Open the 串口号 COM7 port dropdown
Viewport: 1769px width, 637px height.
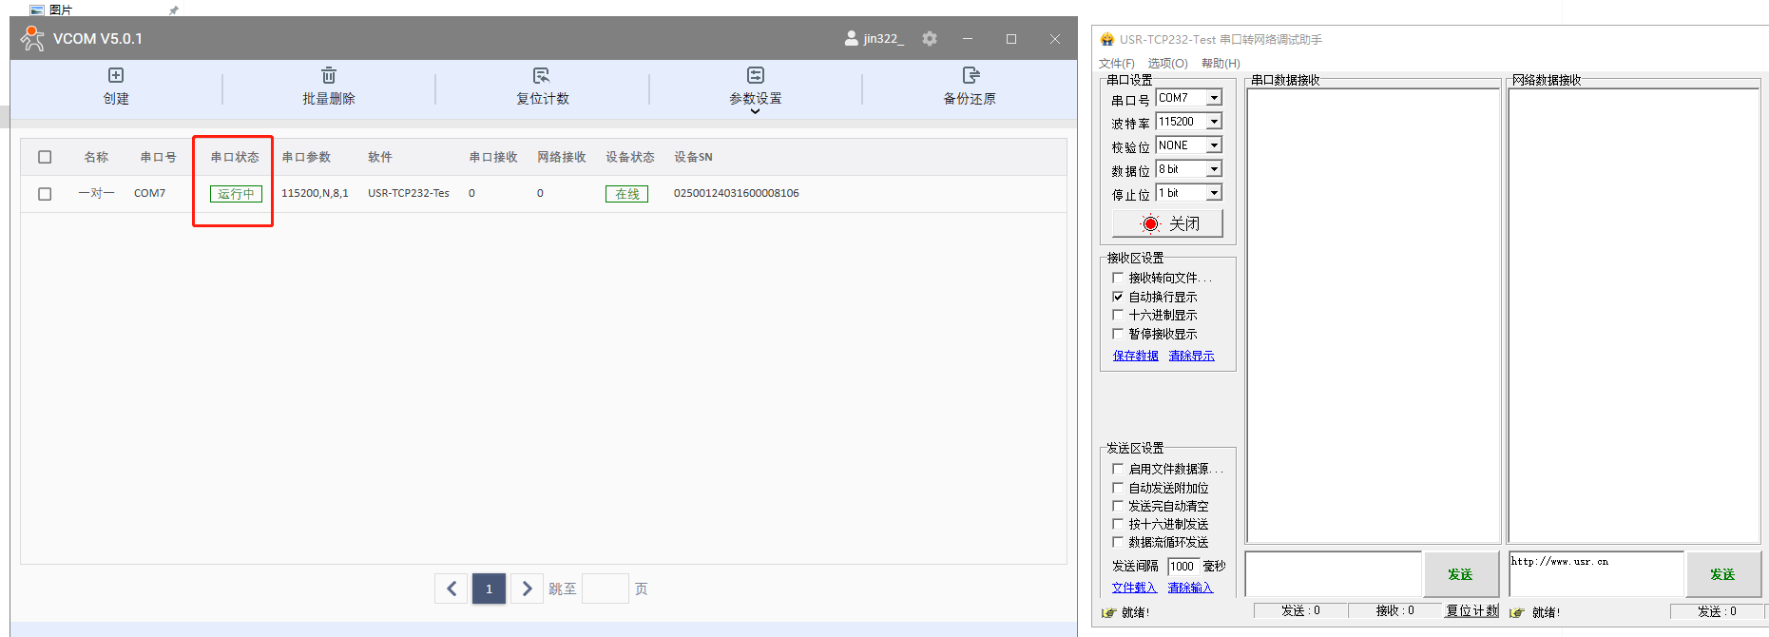[x=1214, y=98]
